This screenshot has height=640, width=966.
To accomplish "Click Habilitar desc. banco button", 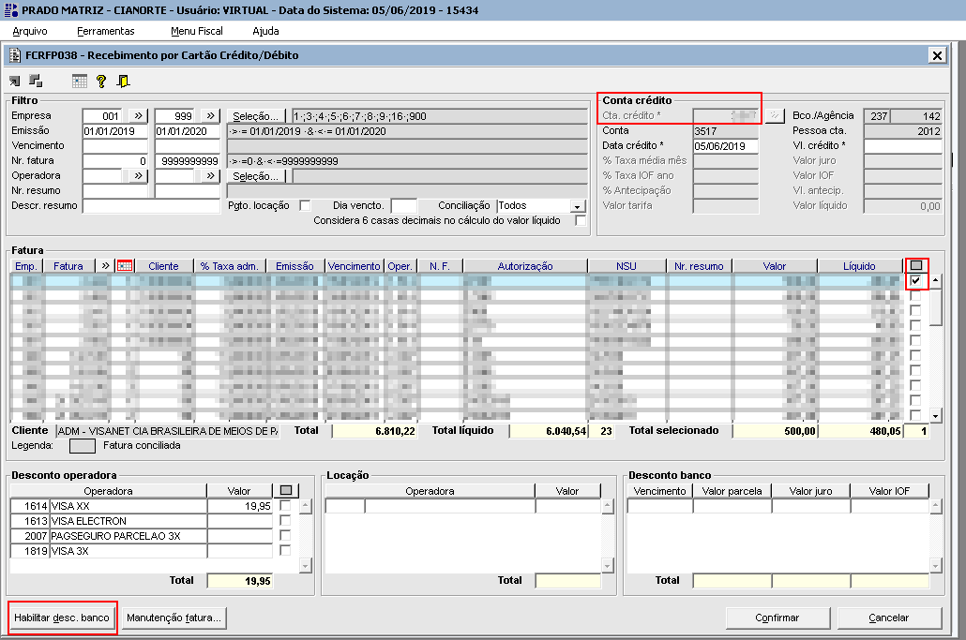I will [x=62, y=618].
